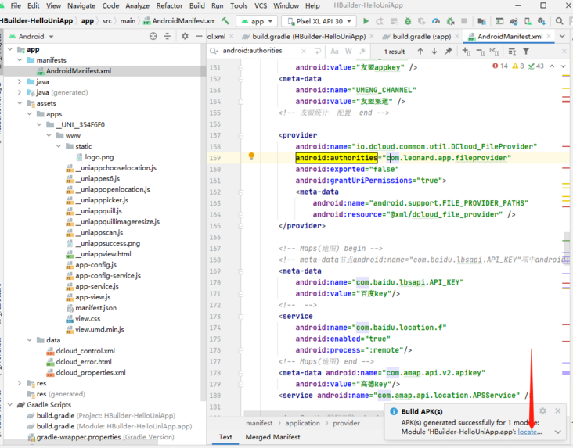Click Select Opened File target icon
This screenshot has width=573, height=448.
[153, 36]
